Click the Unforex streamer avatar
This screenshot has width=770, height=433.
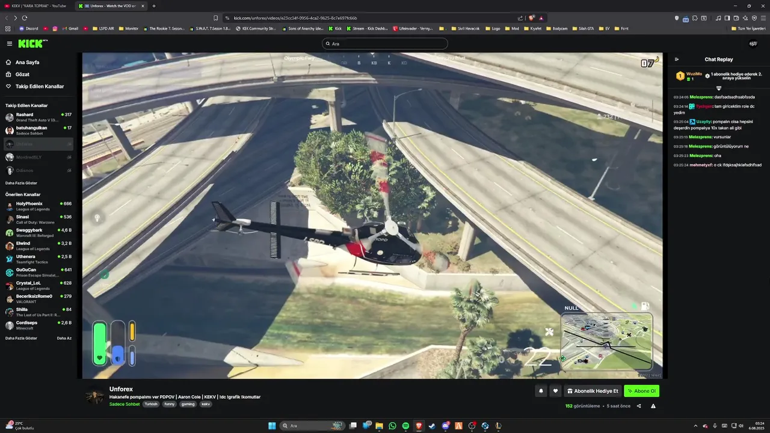click(x=94, y=396)
